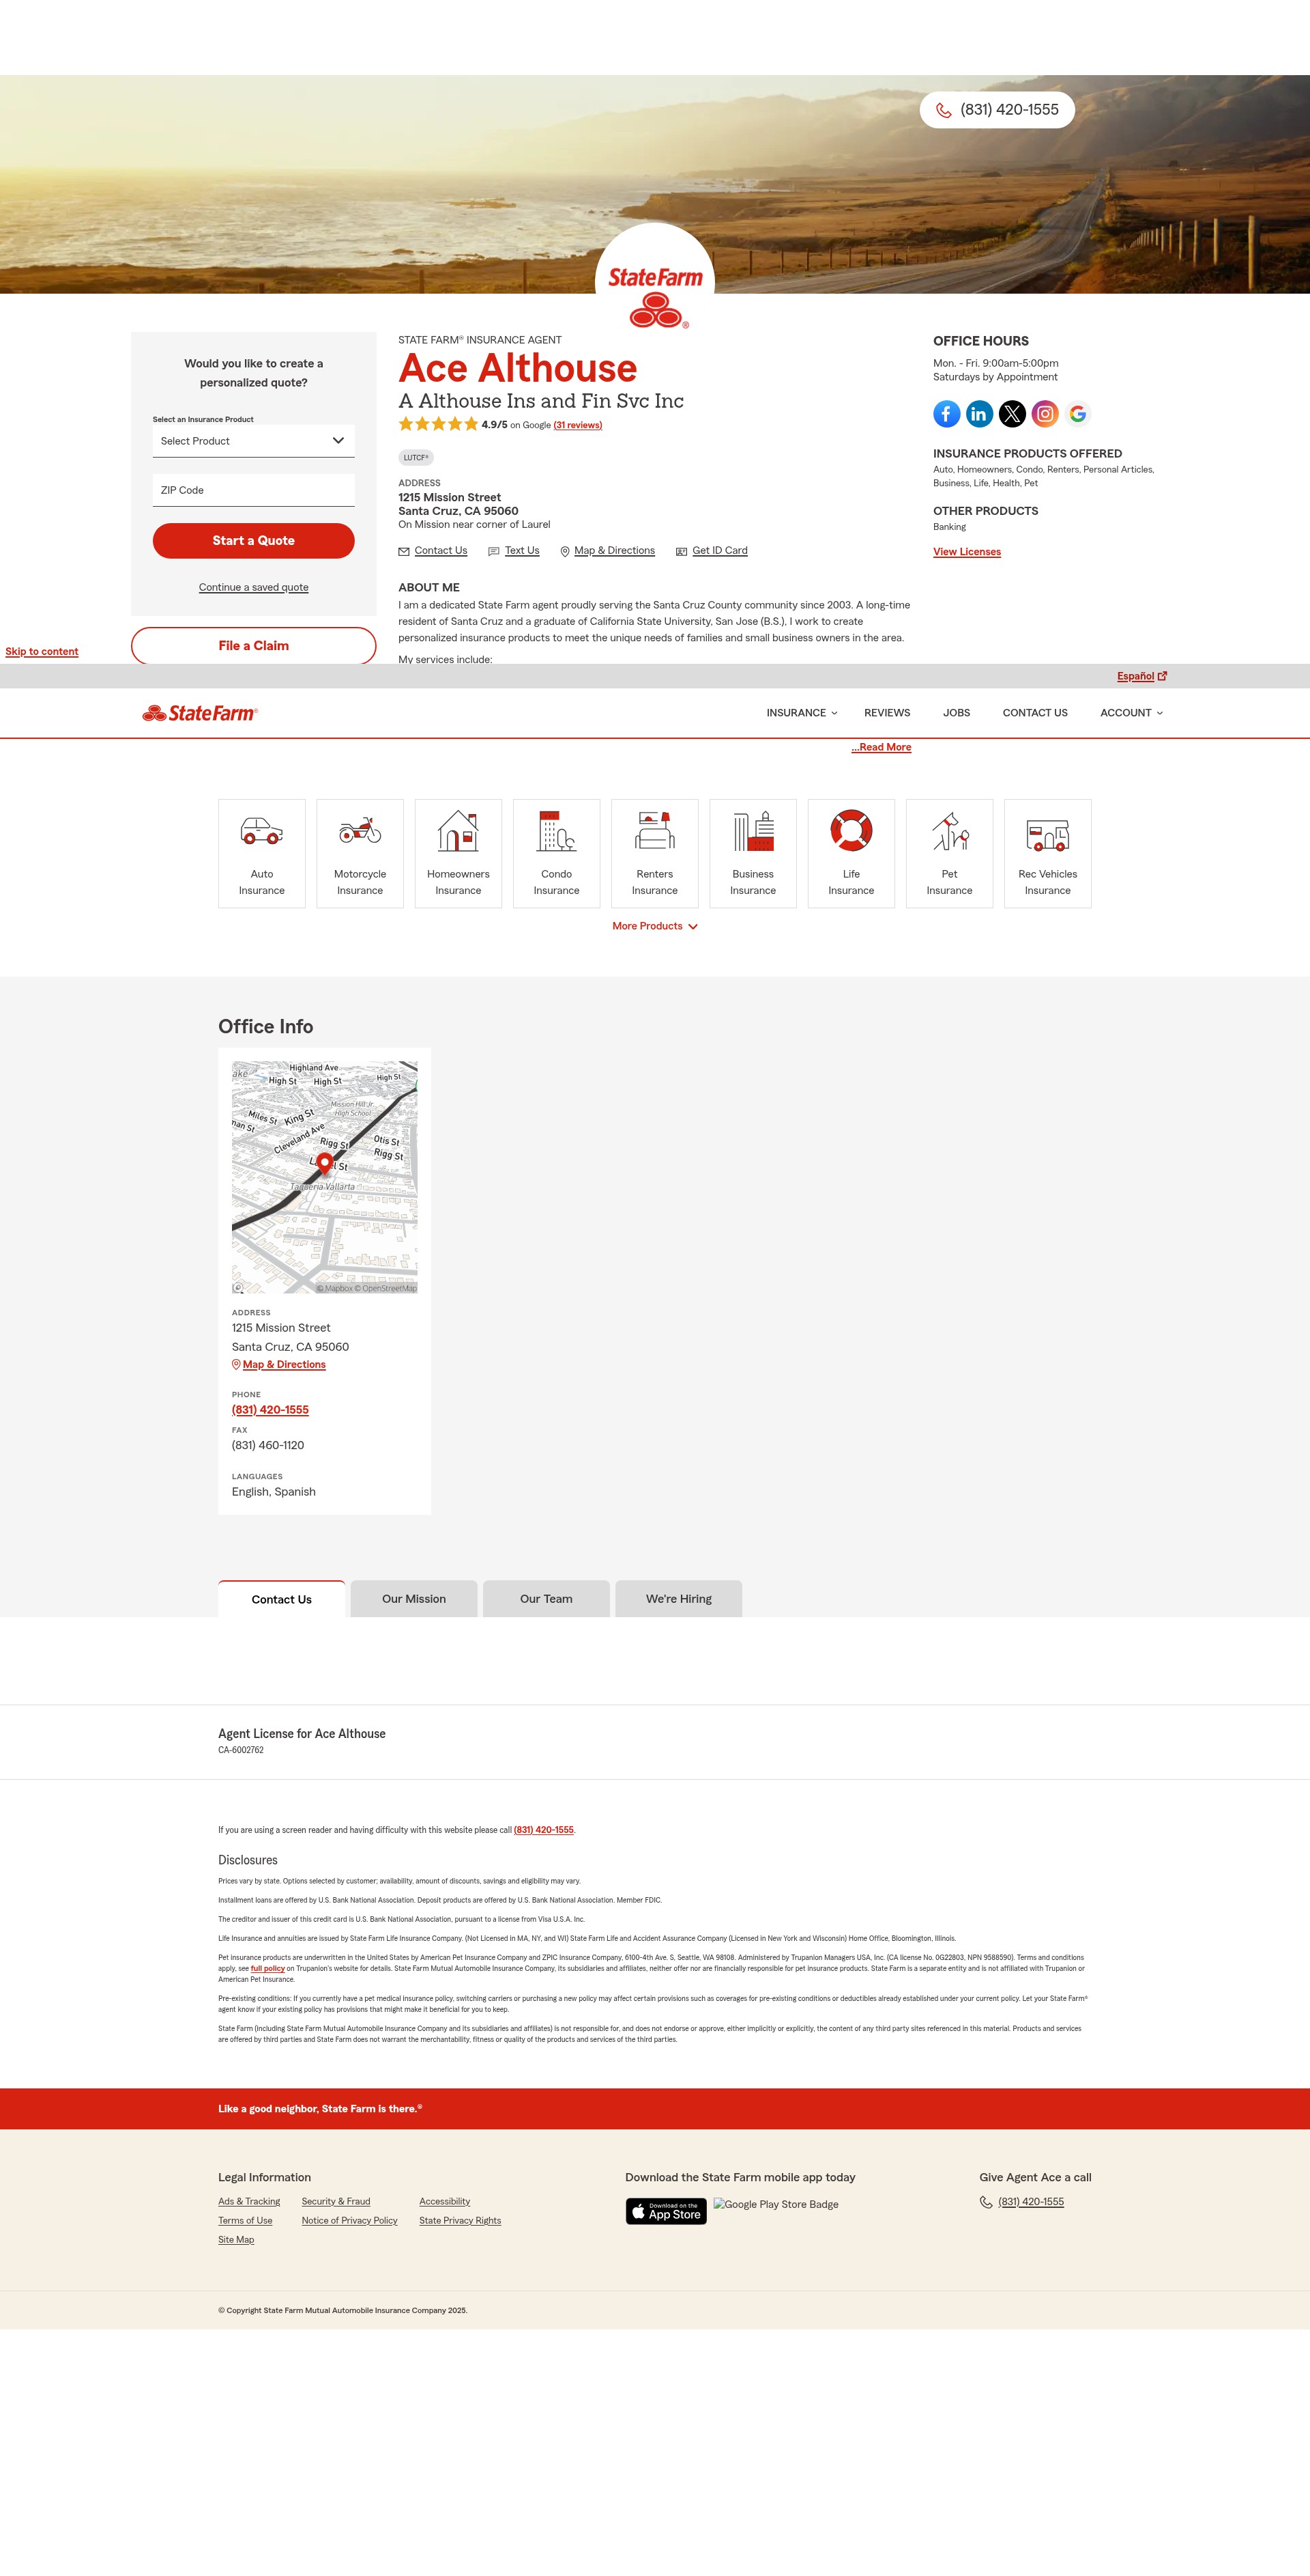
Task: Open the 31 reviews link
Action: pos(577,425)
